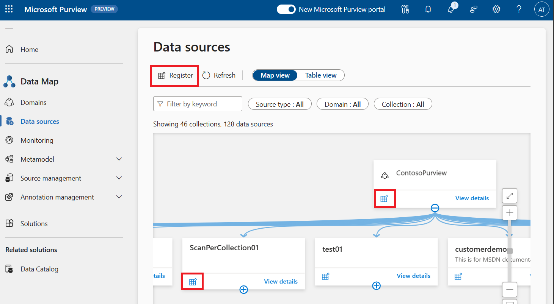Open the notifications bell icon

pos(428,9)
